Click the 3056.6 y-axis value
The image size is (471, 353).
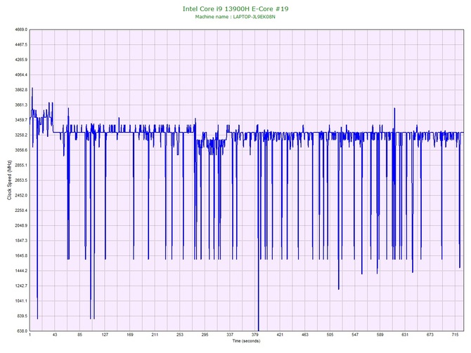tap(20, 150)
